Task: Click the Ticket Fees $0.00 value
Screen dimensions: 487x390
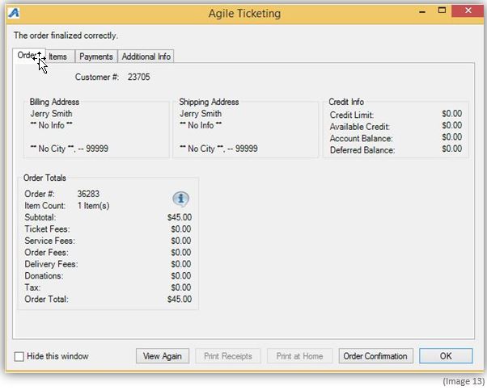Action: point(181,229)
